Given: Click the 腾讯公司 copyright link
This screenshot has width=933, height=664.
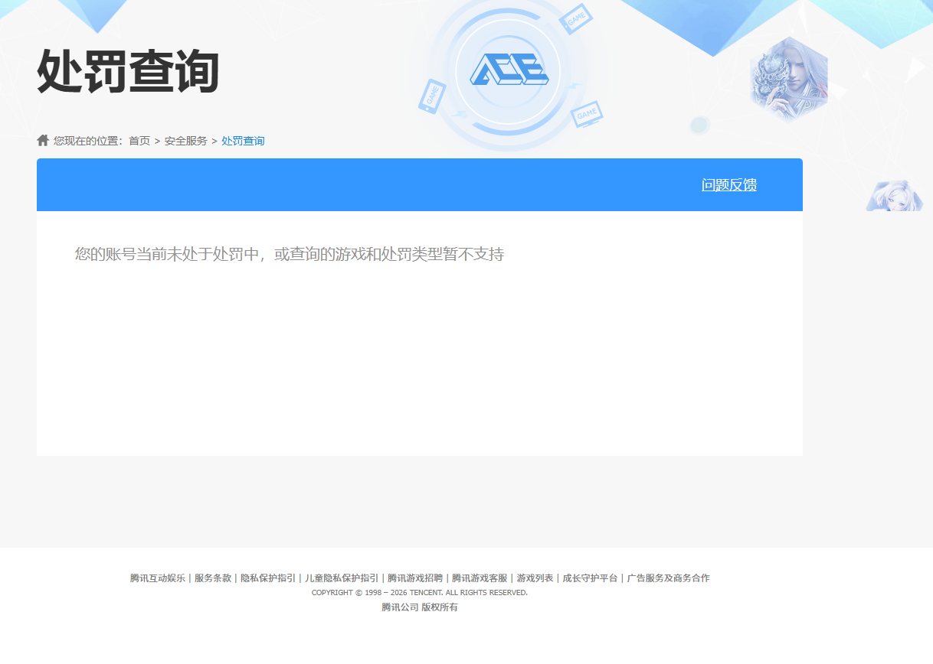Looking at the screenshot, I should click(x=398, y=607).
